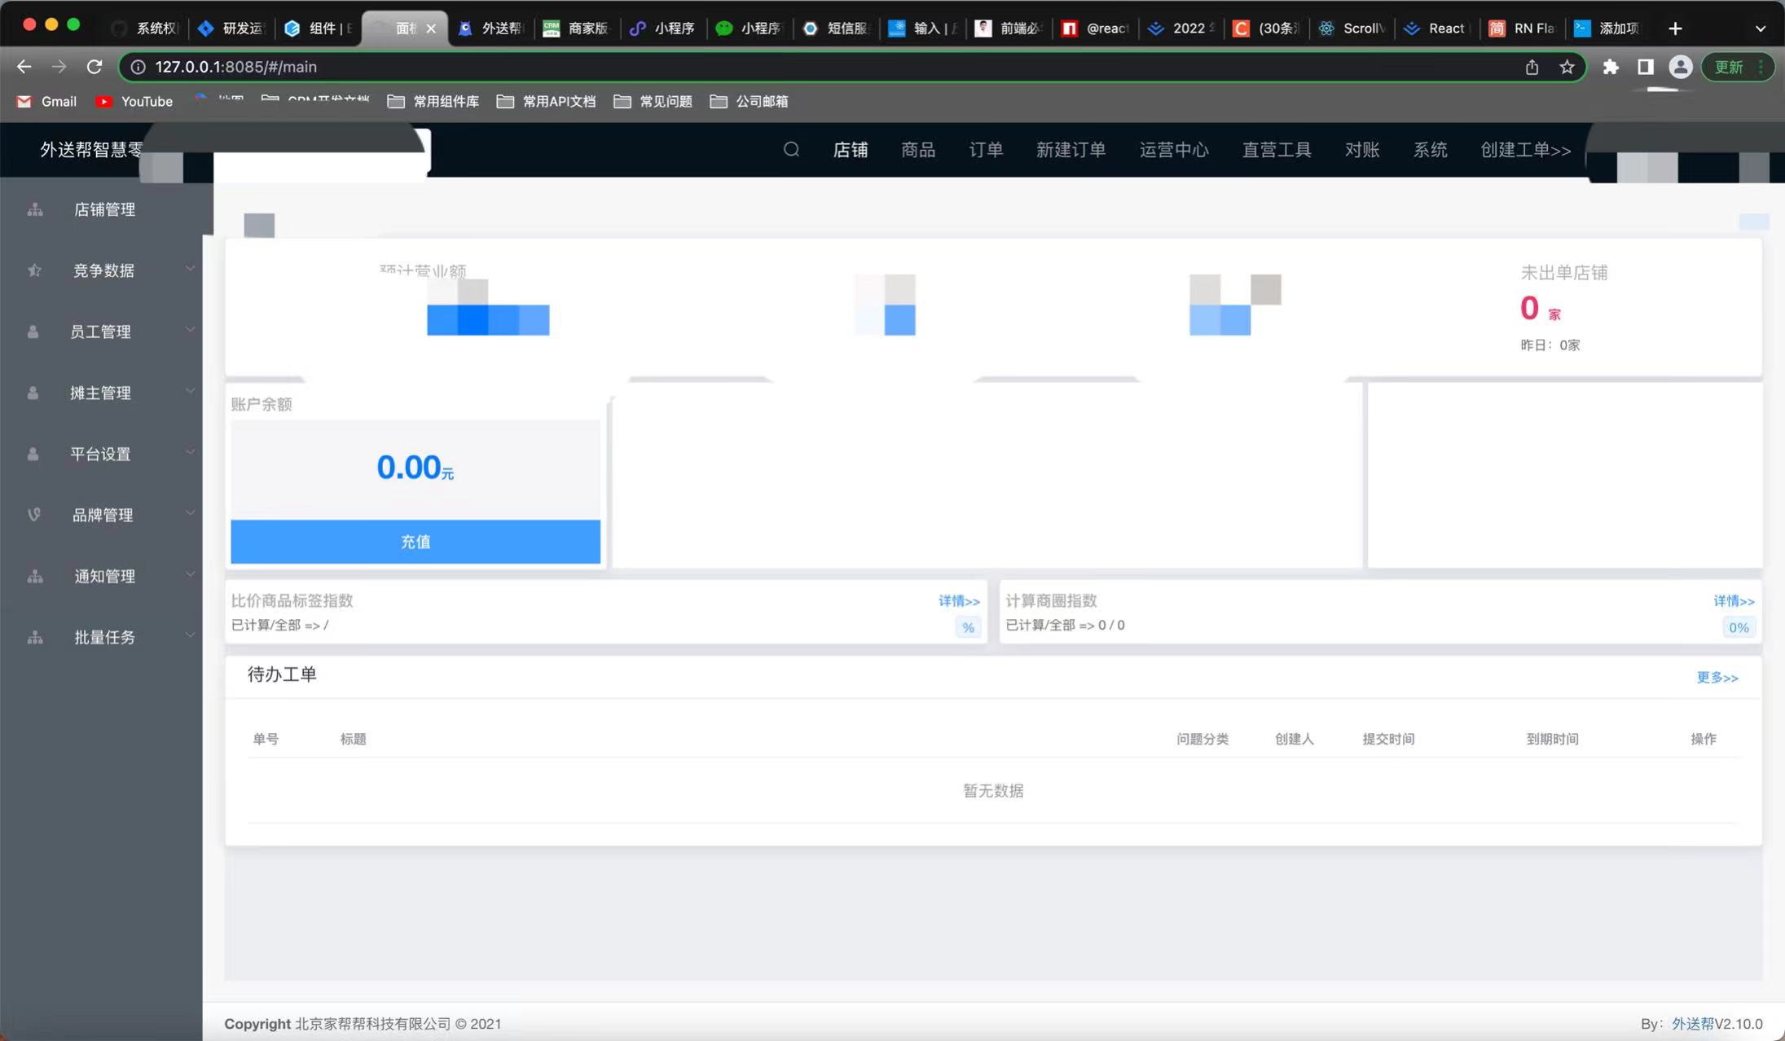Image resolution: width=1785 pixels, height=1041 pixels.
Task: Switch to the ScrollV browser tab
Action: pyautogui.click(x=1352, y=29)
